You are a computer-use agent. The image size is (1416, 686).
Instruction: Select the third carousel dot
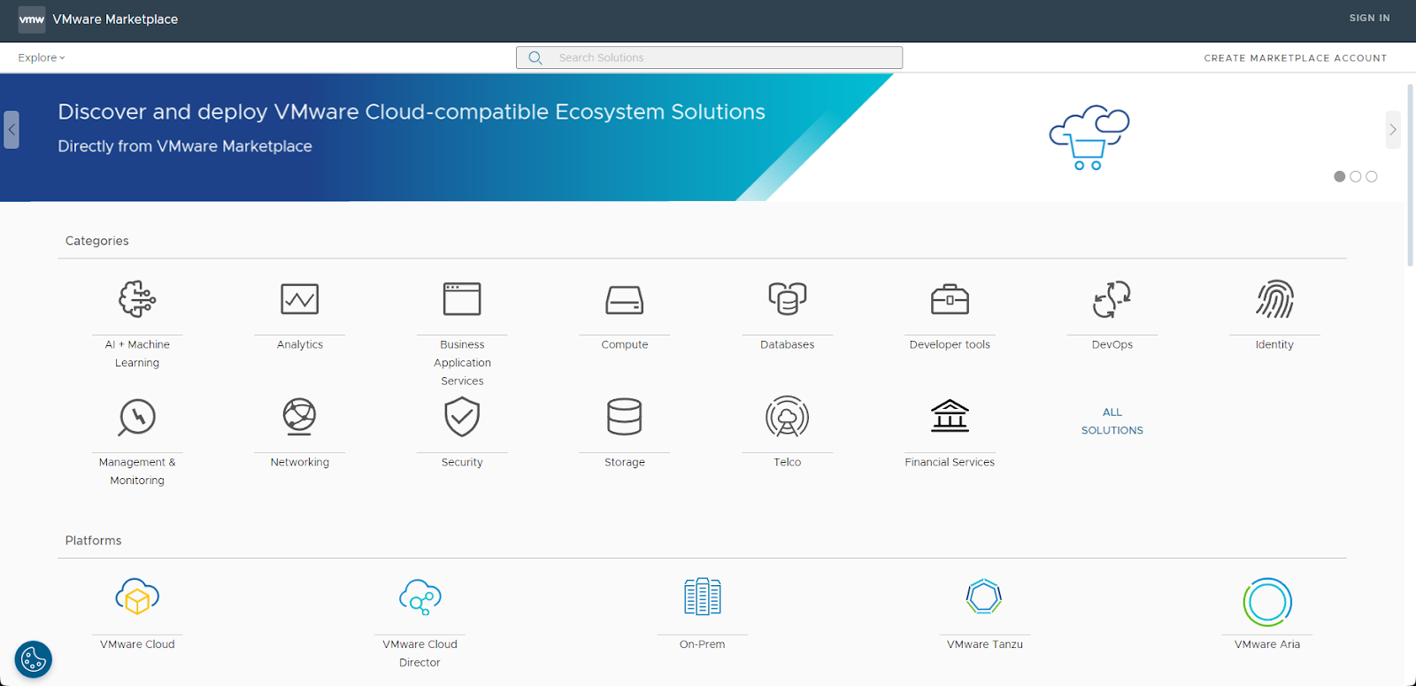tap(1372, 176)
